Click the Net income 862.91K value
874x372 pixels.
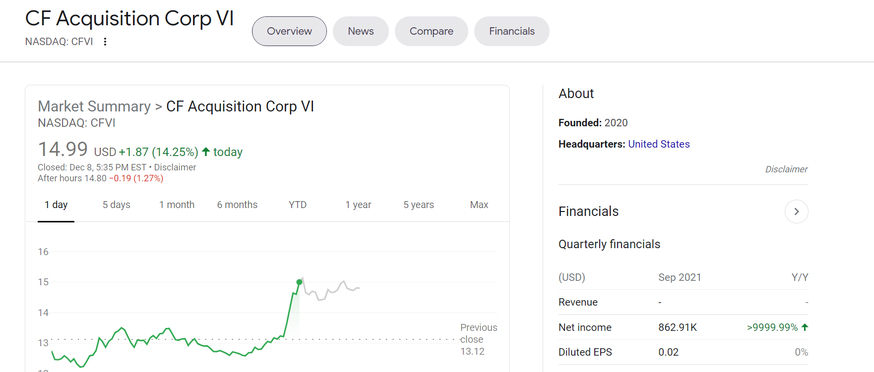(678, 327)
